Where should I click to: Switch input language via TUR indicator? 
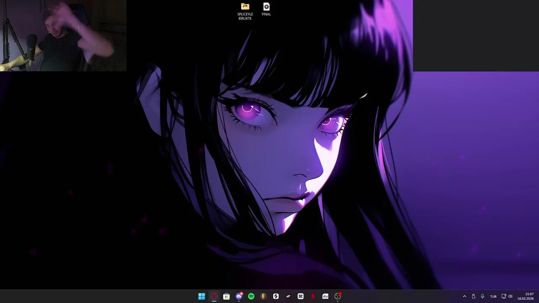(x=493, y=296)
